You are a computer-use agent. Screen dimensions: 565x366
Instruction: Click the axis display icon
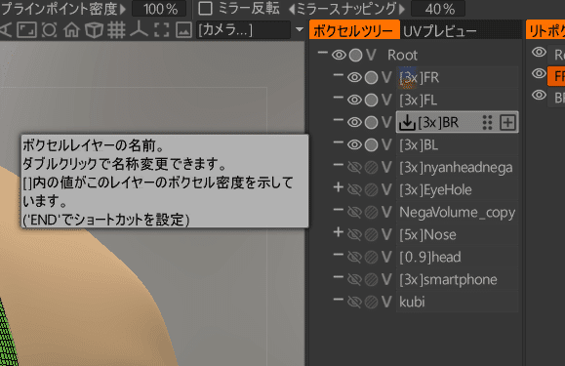[x=140, y=30]
